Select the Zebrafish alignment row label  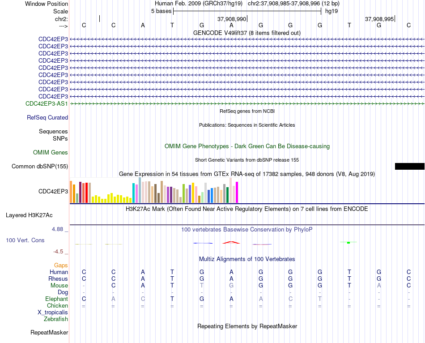(x=56, y=319)
